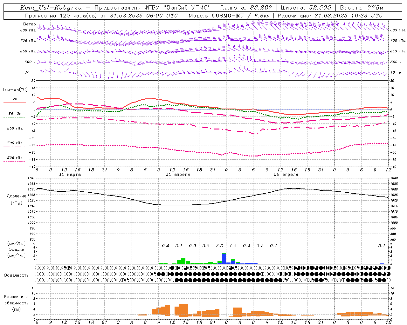Viewport: 407px width, 325px height.
Task: Click the 'Высота: 778м' elevation text
Action: (x=362, y=8)
